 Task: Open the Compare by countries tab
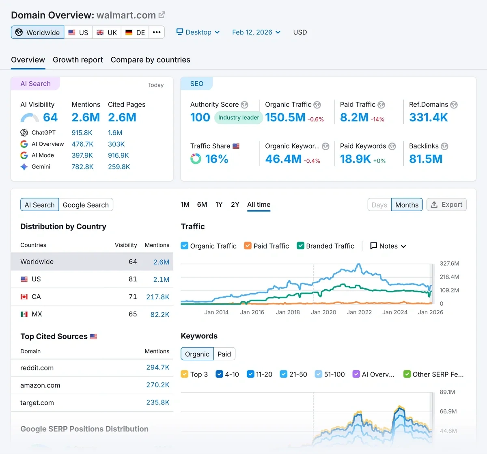click(150, 60)
